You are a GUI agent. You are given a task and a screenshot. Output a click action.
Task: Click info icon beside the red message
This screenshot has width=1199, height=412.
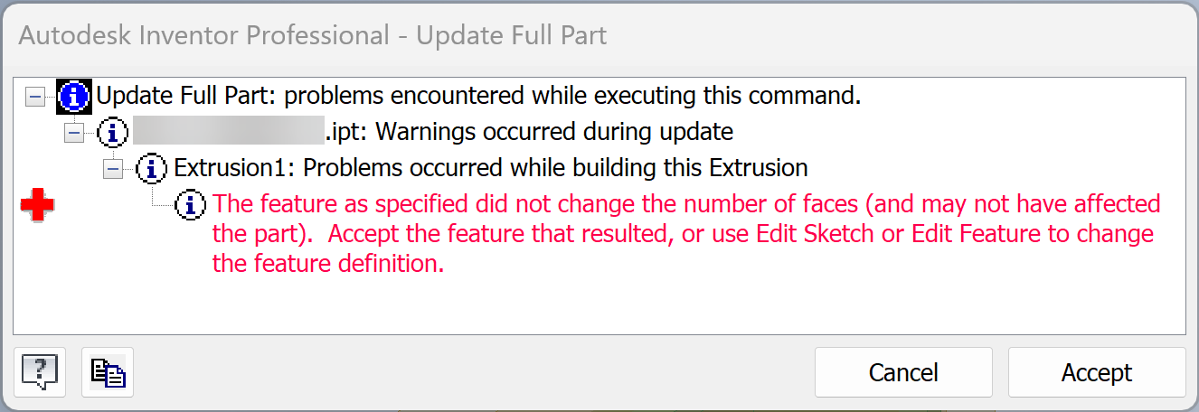pos(191,204)
